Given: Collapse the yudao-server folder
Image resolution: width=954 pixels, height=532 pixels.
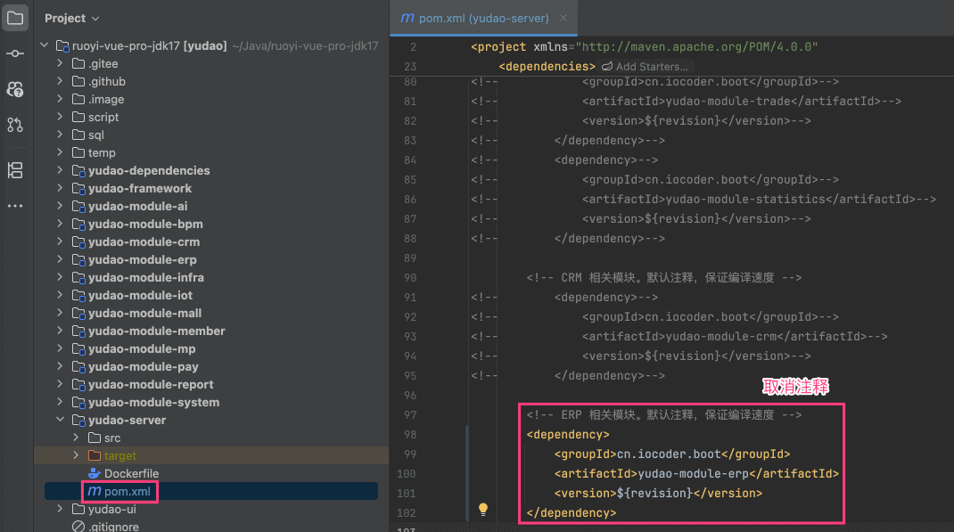Looking at the screenshot, I should (60, 420).
